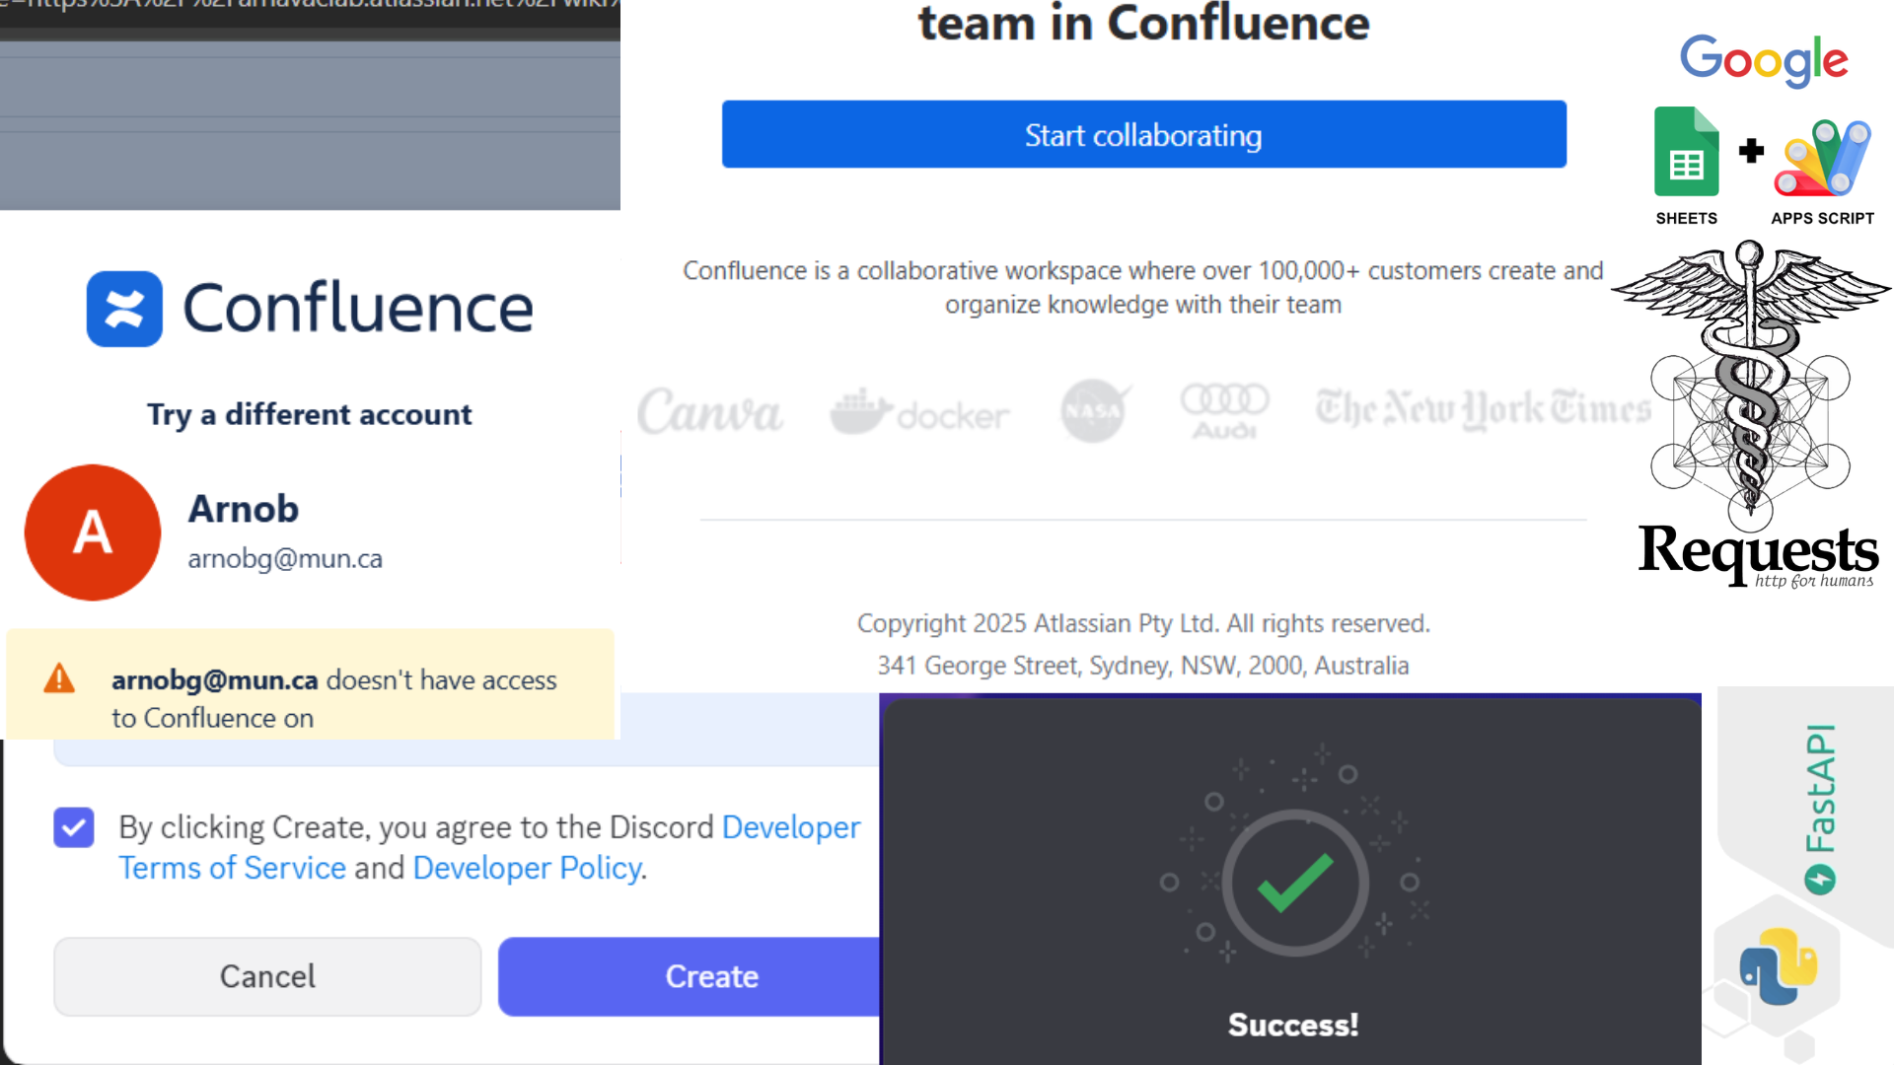Click the Apps Script icon
Screen dimensions: 1894x1065
coord(1822,158)
